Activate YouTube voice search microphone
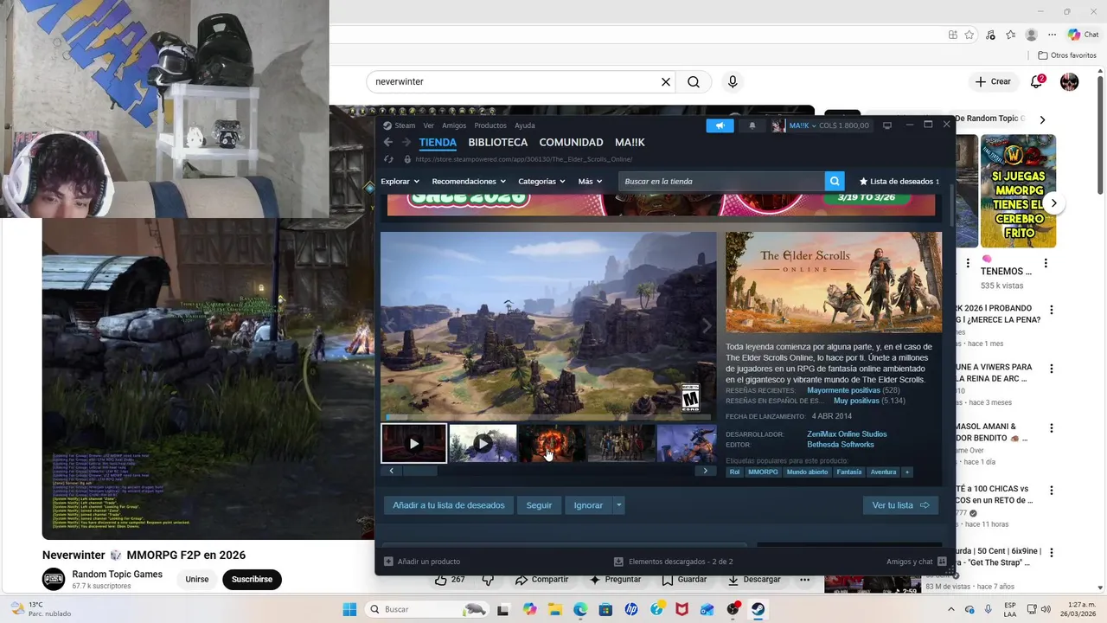 733,81
